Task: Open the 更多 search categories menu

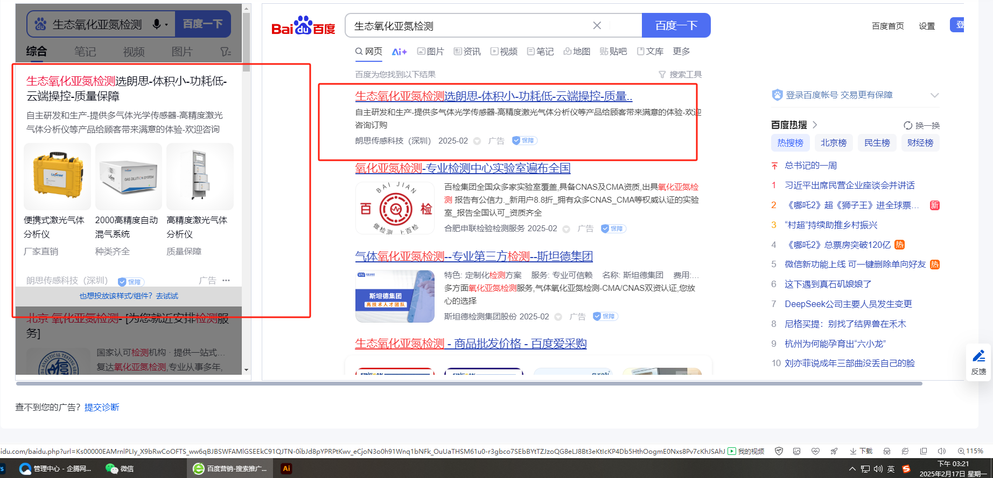Action: click(681, 51)
